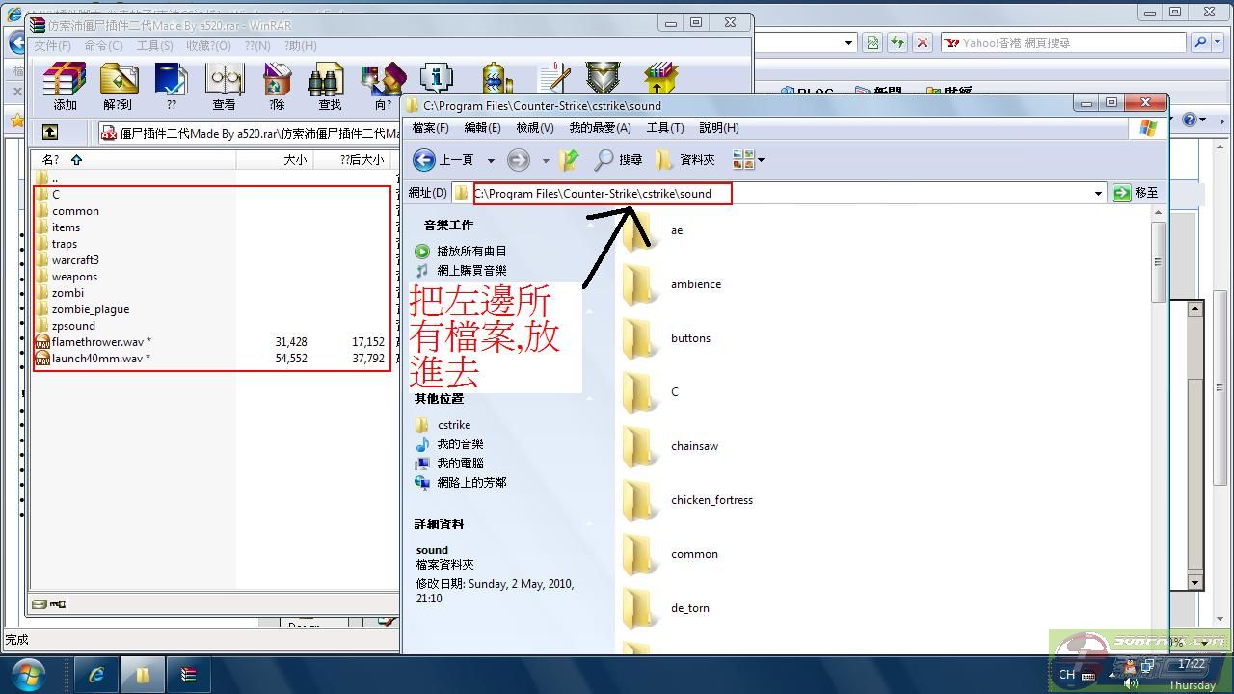Click Explorer Forward arrow button

click(x=519, y=159)
